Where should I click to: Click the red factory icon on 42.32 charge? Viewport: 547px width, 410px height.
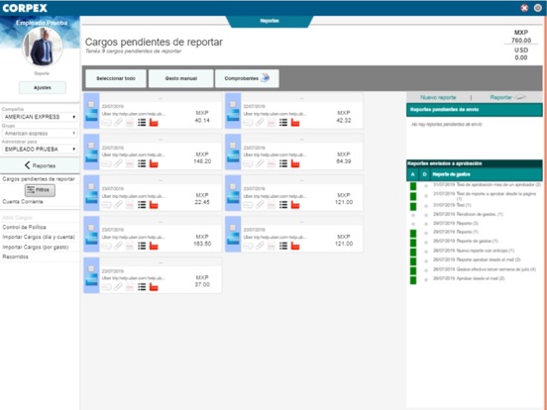[x=295, y=123]
